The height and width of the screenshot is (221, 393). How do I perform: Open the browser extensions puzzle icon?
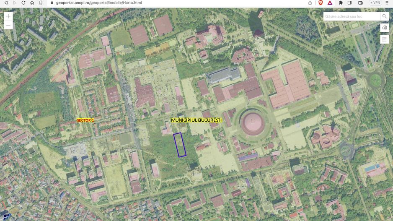coord(341,3)
